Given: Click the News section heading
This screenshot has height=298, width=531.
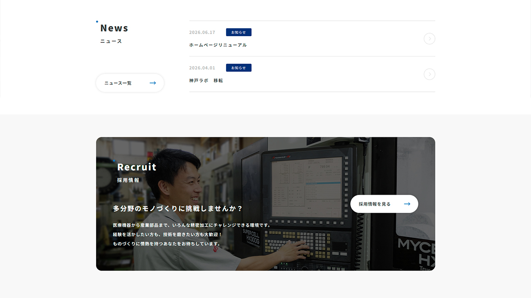Looking at the screenshot, I should (114, 28).
